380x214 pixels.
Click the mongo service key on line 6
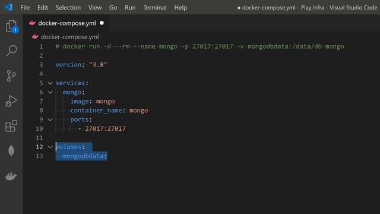72,92
